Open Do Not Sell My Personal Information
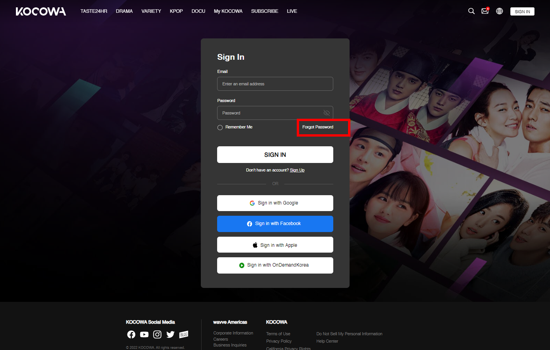550x350 pixels. tap(349, 334)
